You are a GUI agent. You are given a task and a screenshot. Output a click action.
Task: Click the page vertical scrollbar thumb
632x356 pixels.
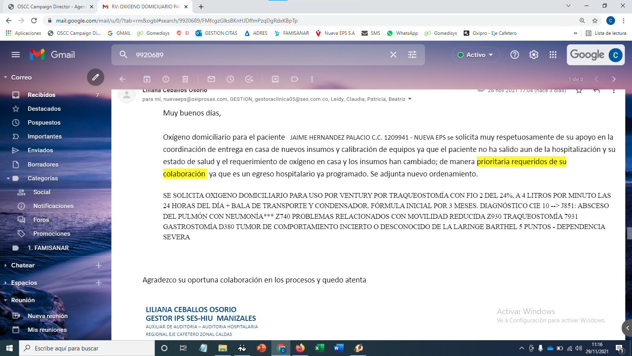(629, 233)
